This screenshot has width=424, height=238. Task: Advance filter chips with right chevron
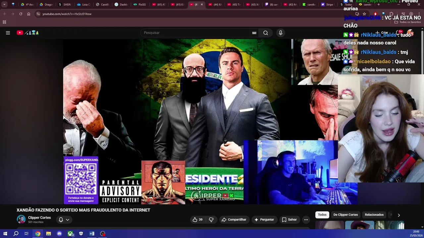[x=399, y=215]
